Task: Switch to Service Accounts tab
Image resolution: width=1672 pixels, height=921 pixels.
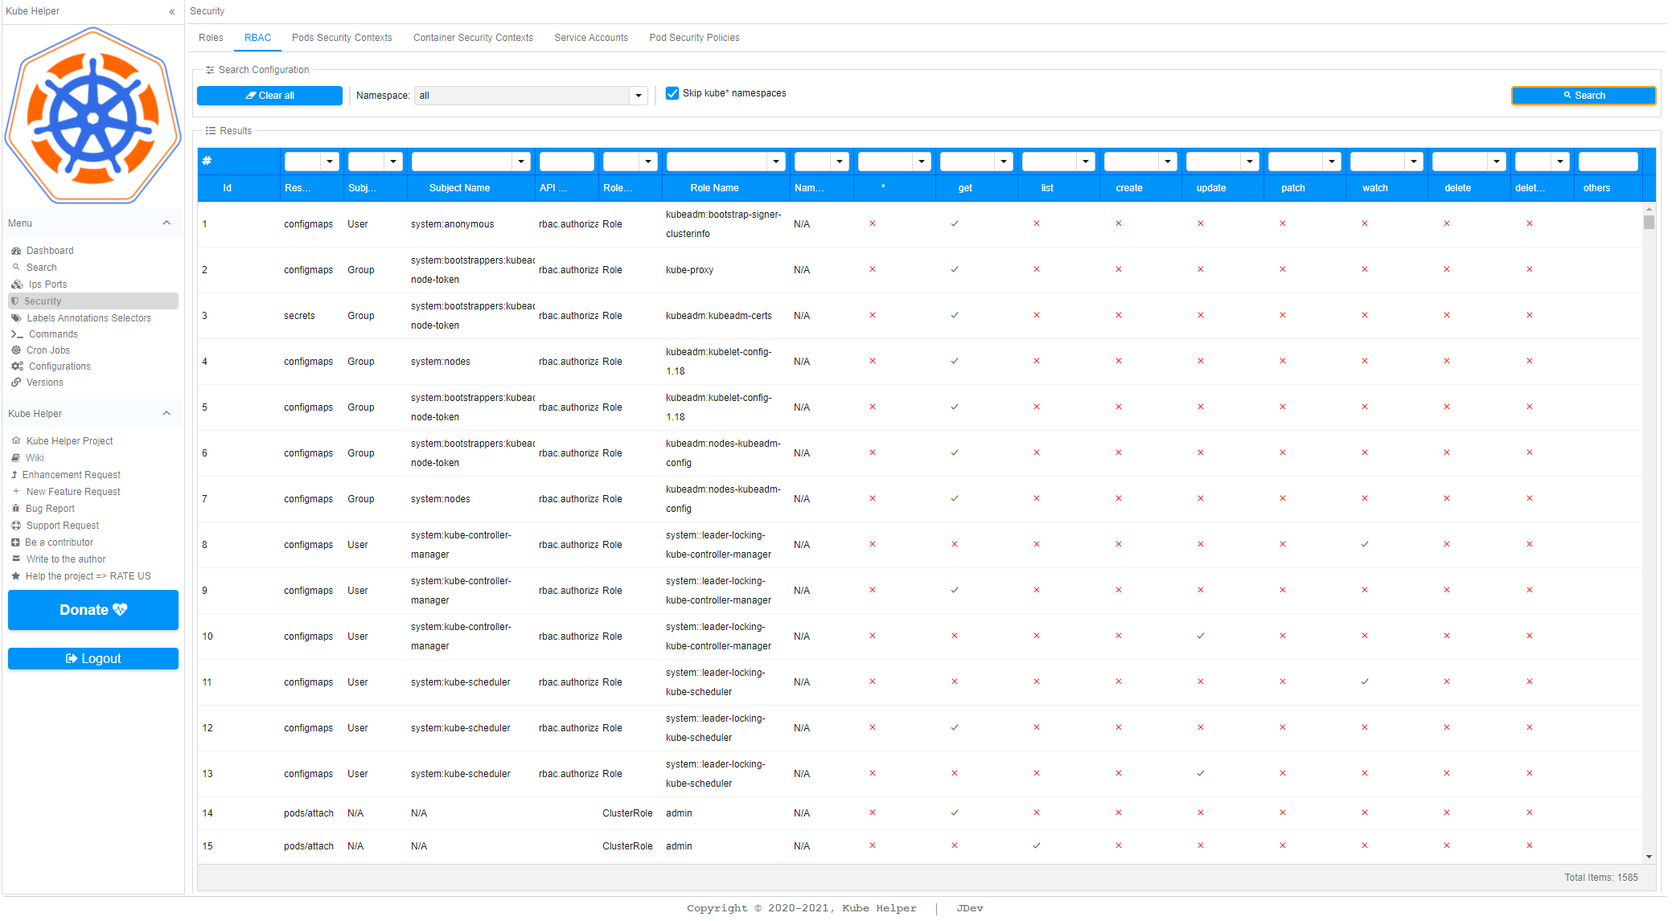Action: click(x=591, y=38)
